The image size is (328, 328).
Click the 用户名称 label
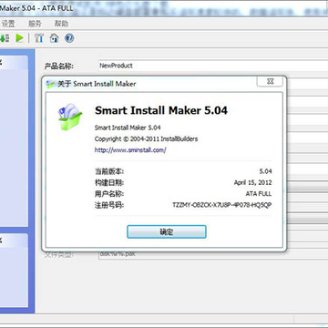point(109,194)
